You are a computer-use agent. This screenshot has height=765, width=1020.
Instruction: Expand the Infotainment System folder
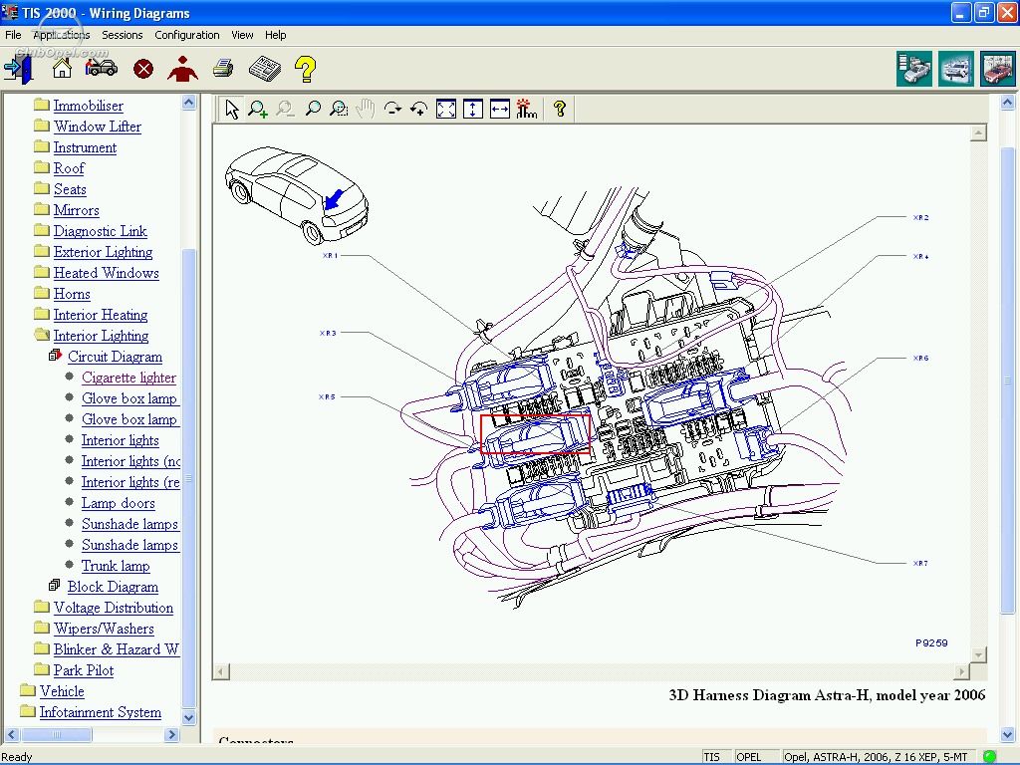coord(27,711)
